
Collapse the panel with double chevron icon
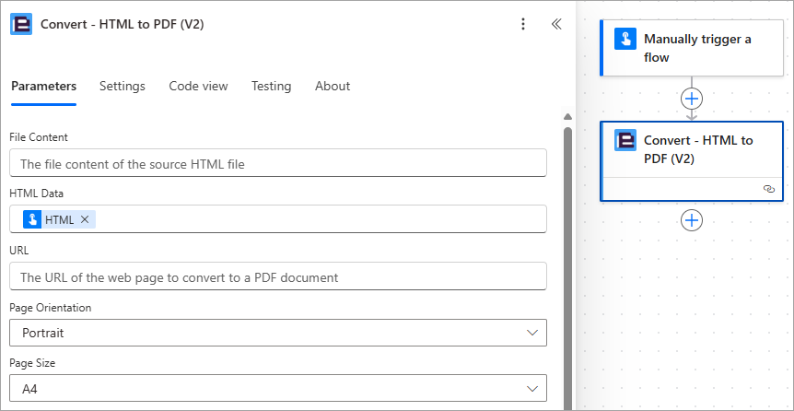pos(556,24)
